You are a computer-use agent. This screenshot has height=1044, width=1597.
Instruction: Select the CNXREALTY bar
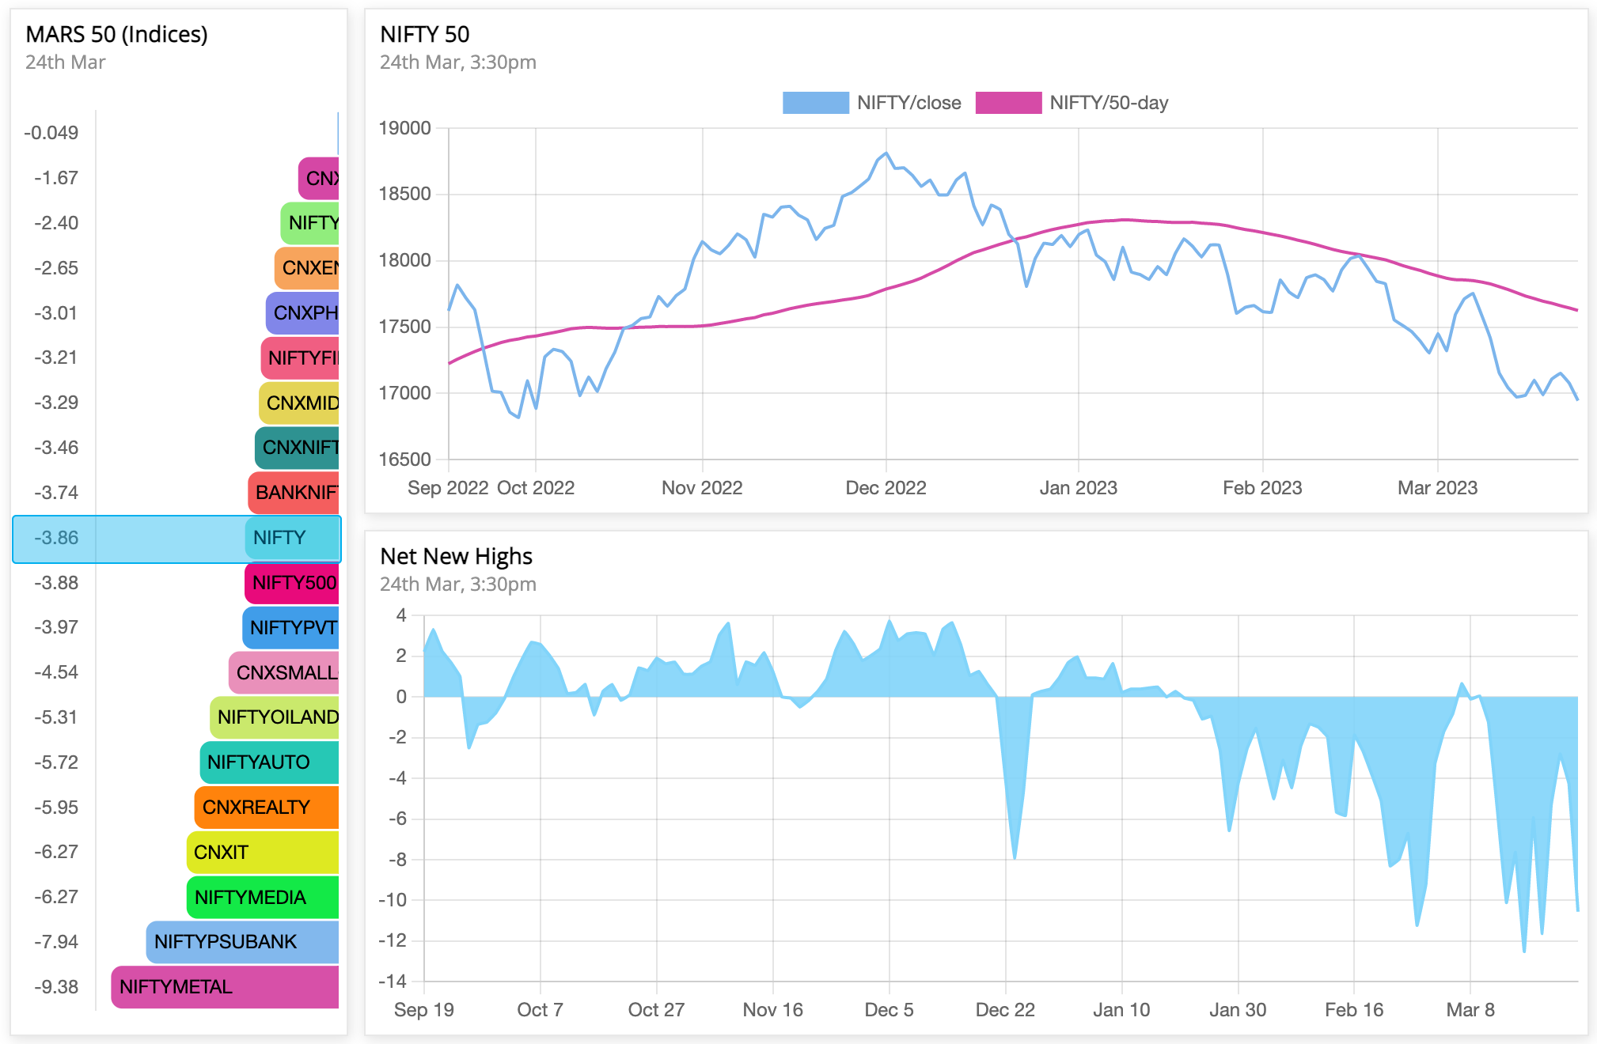(x=267, y=807)
